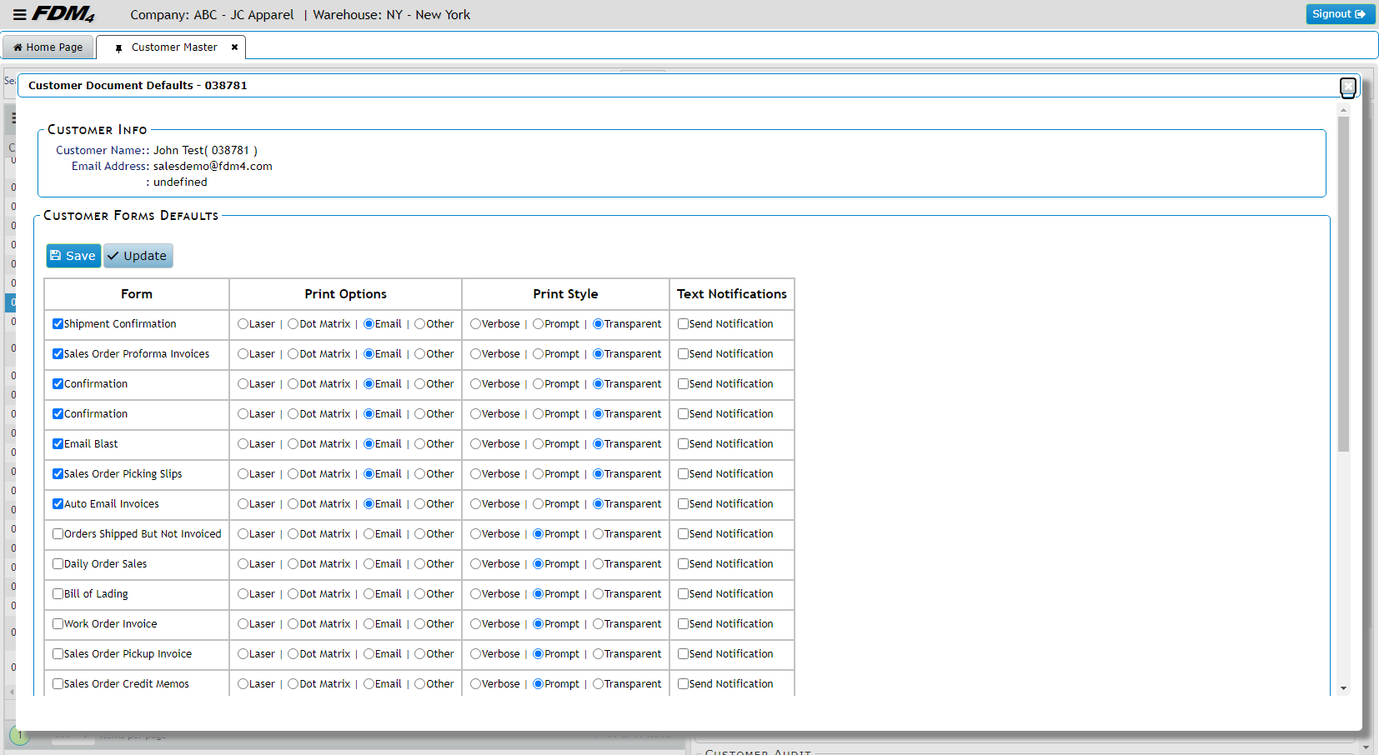
Task: Click the dialog scrollbar down arrow
Action: pos(1343,688)
